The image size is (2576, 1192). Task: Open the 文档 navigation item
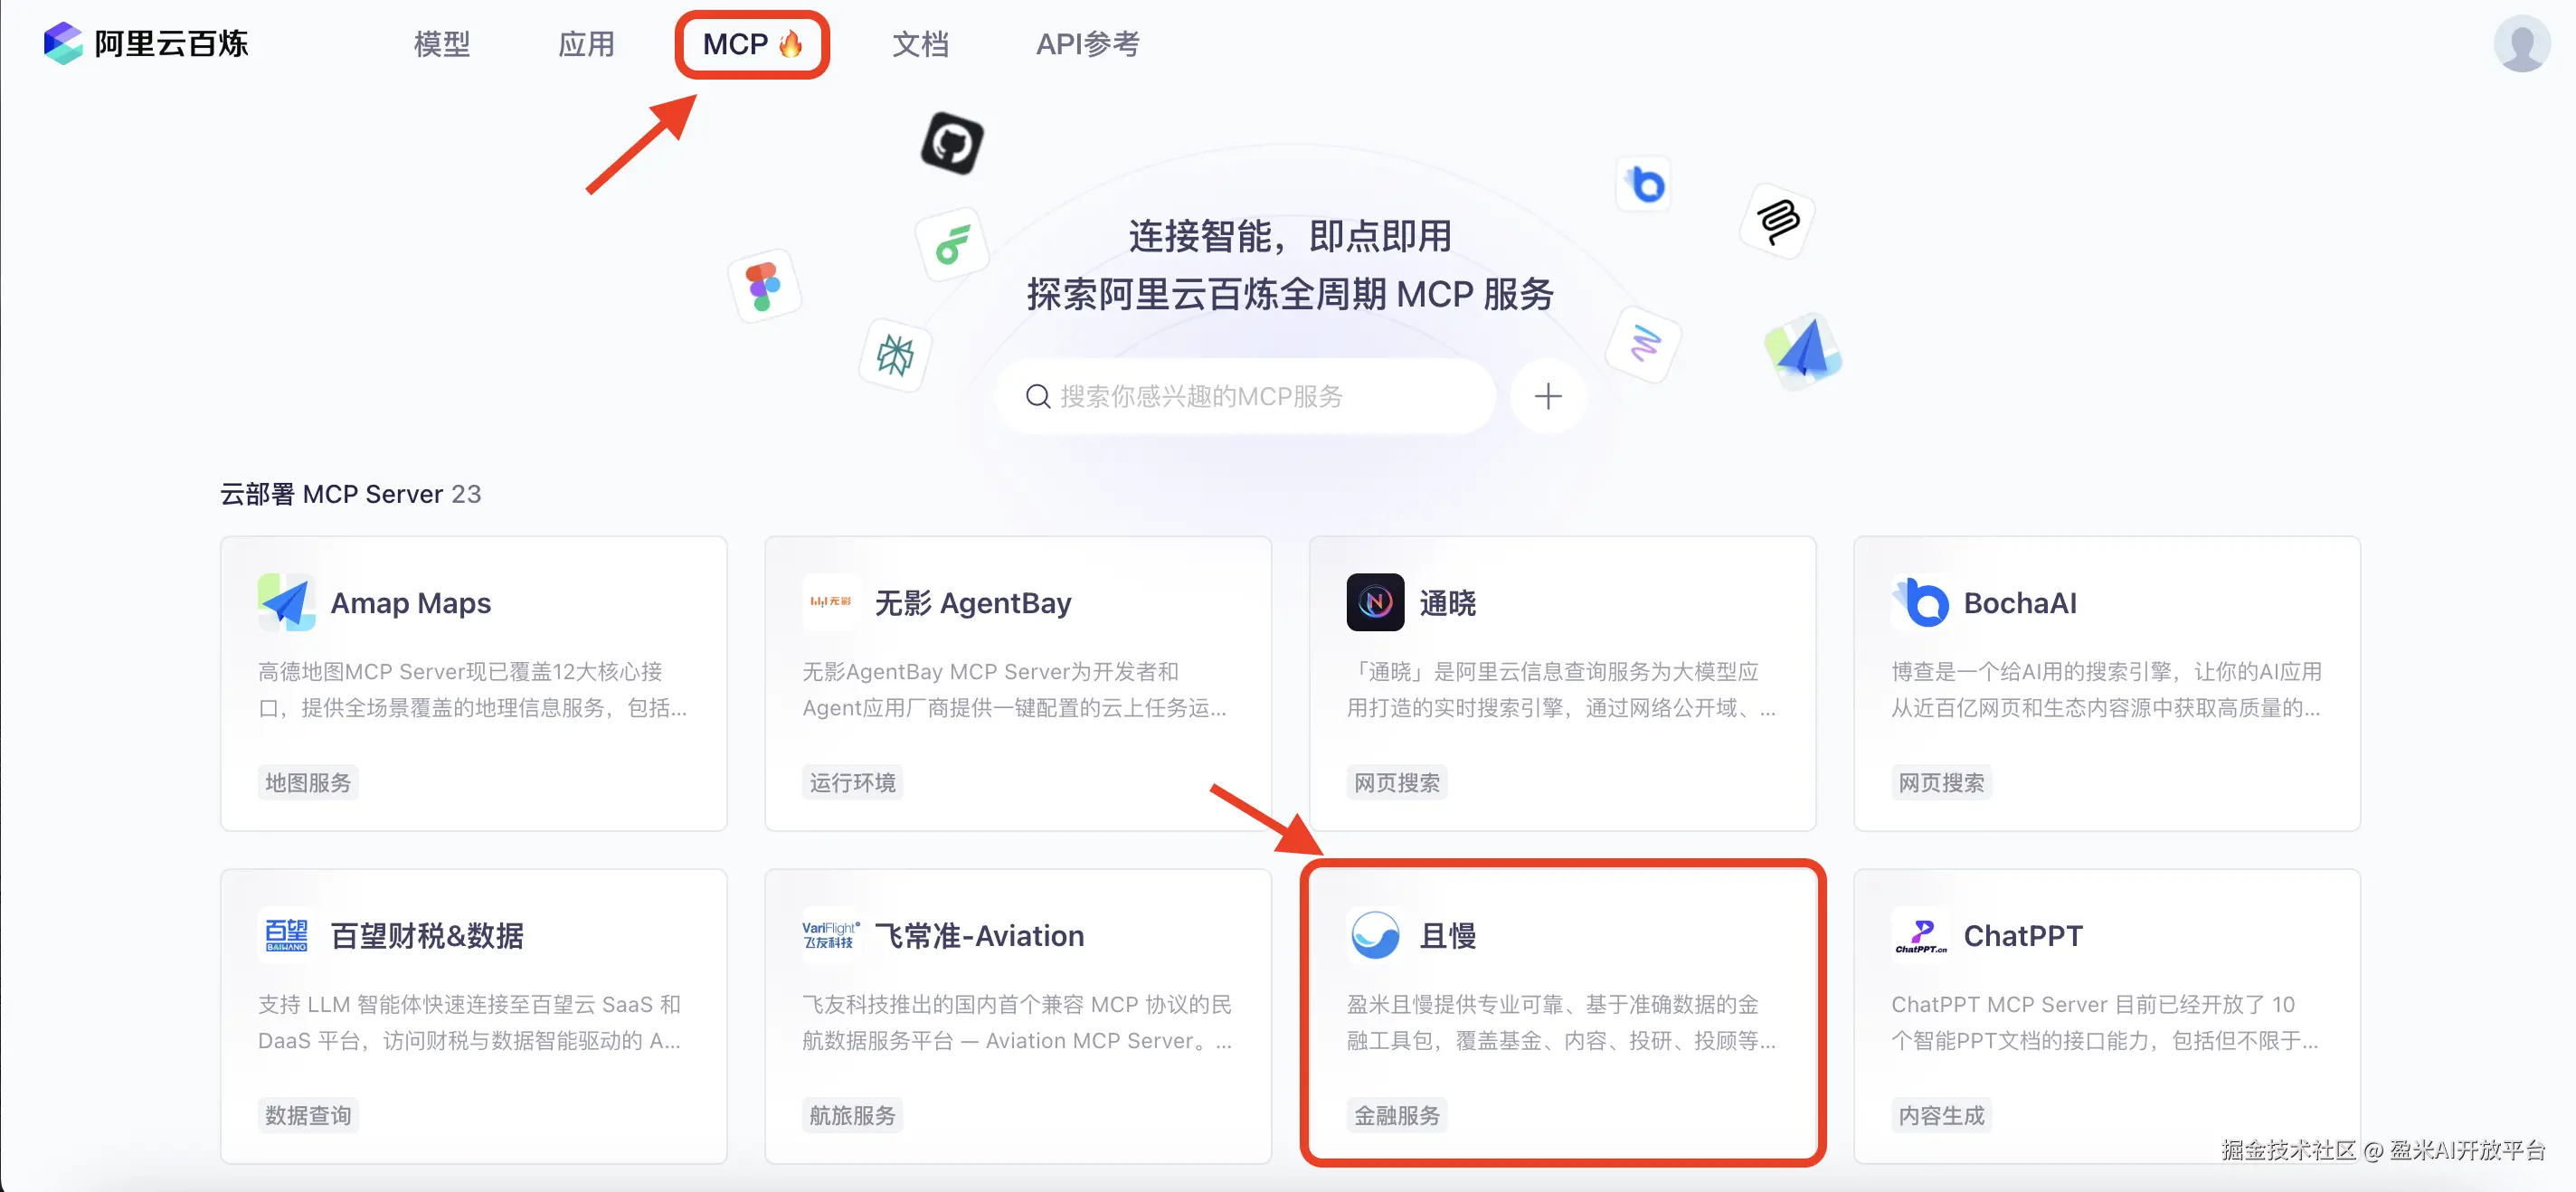pos(920,44)
